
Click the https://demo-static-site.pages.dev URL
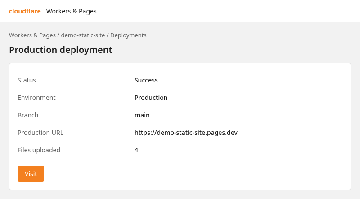coord(186,133)
